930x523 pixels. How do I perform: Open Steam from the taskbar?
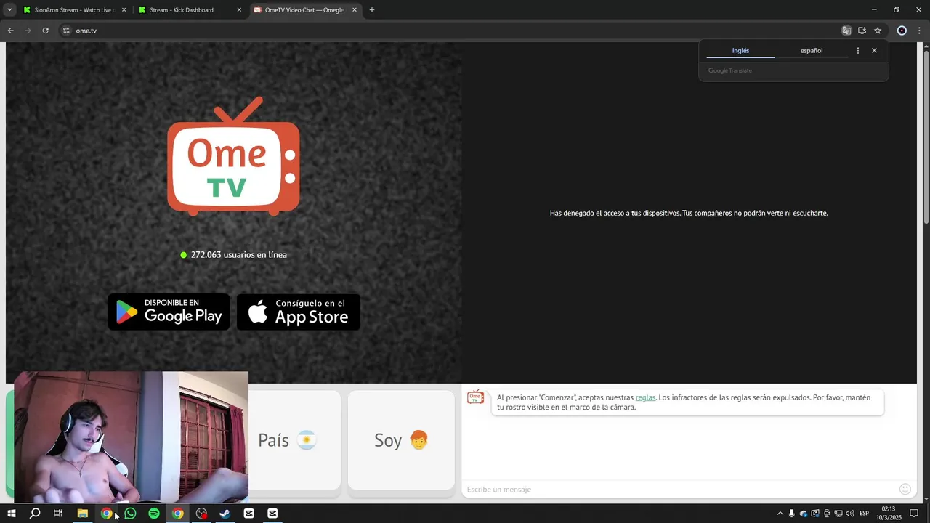225,514
